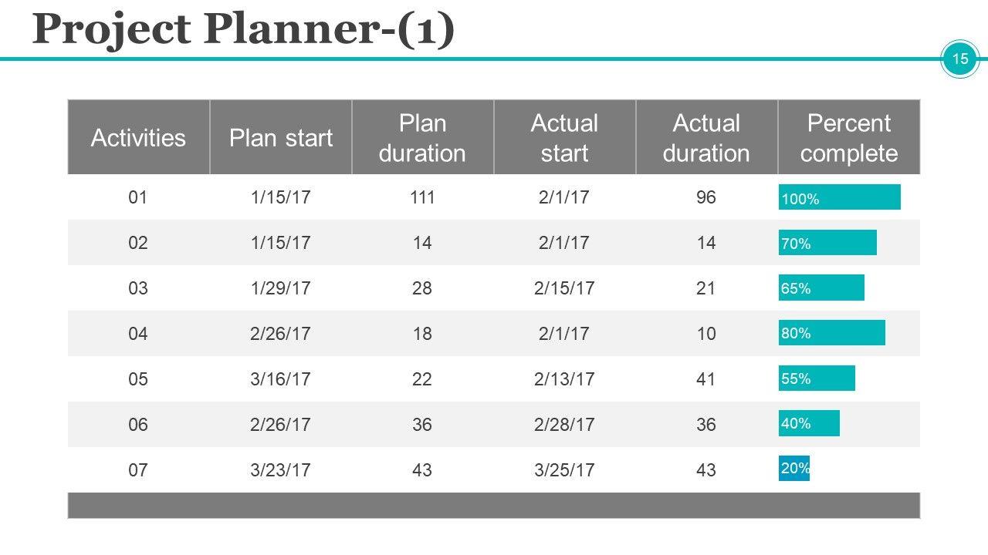Click the 55% progress bar

tap(817, 378)
